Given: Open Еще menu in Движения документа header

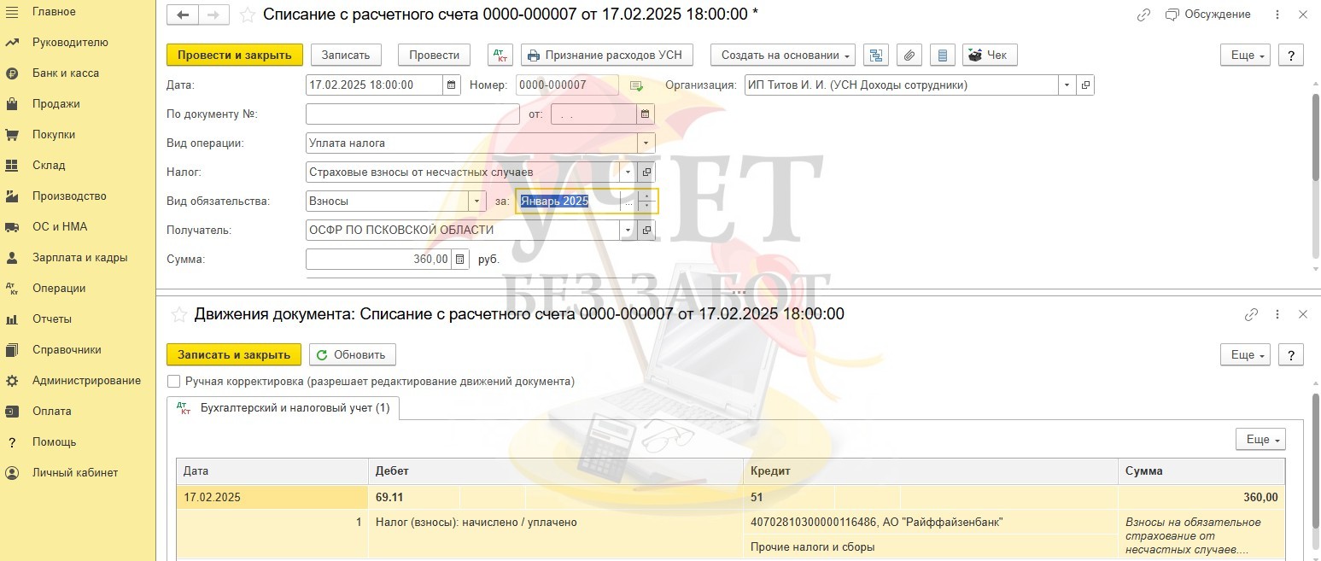Looking at the screenshot, I should [x=1245, y=354].
